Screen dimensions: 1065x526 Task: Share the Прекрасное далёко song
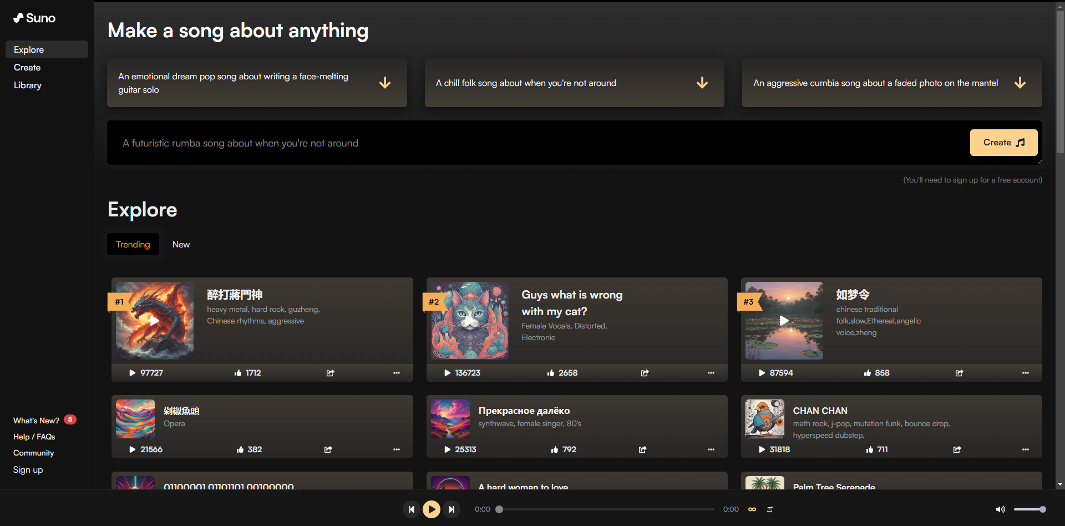pos(642,449)
